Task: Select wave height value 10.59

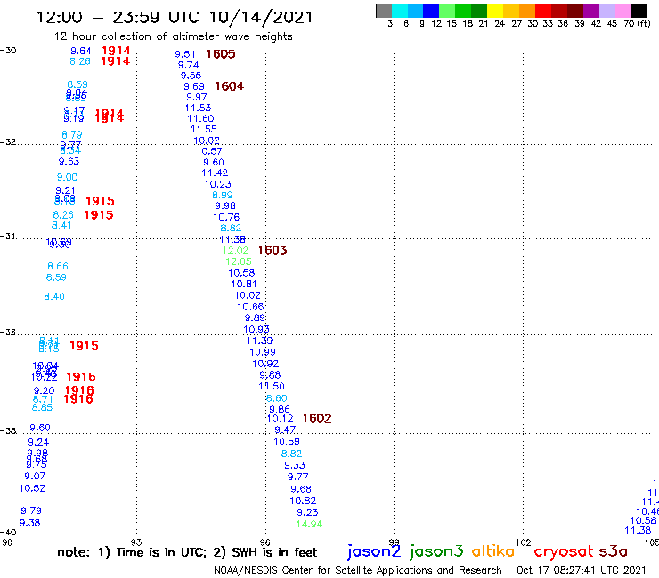Action: tap(287, 442)
